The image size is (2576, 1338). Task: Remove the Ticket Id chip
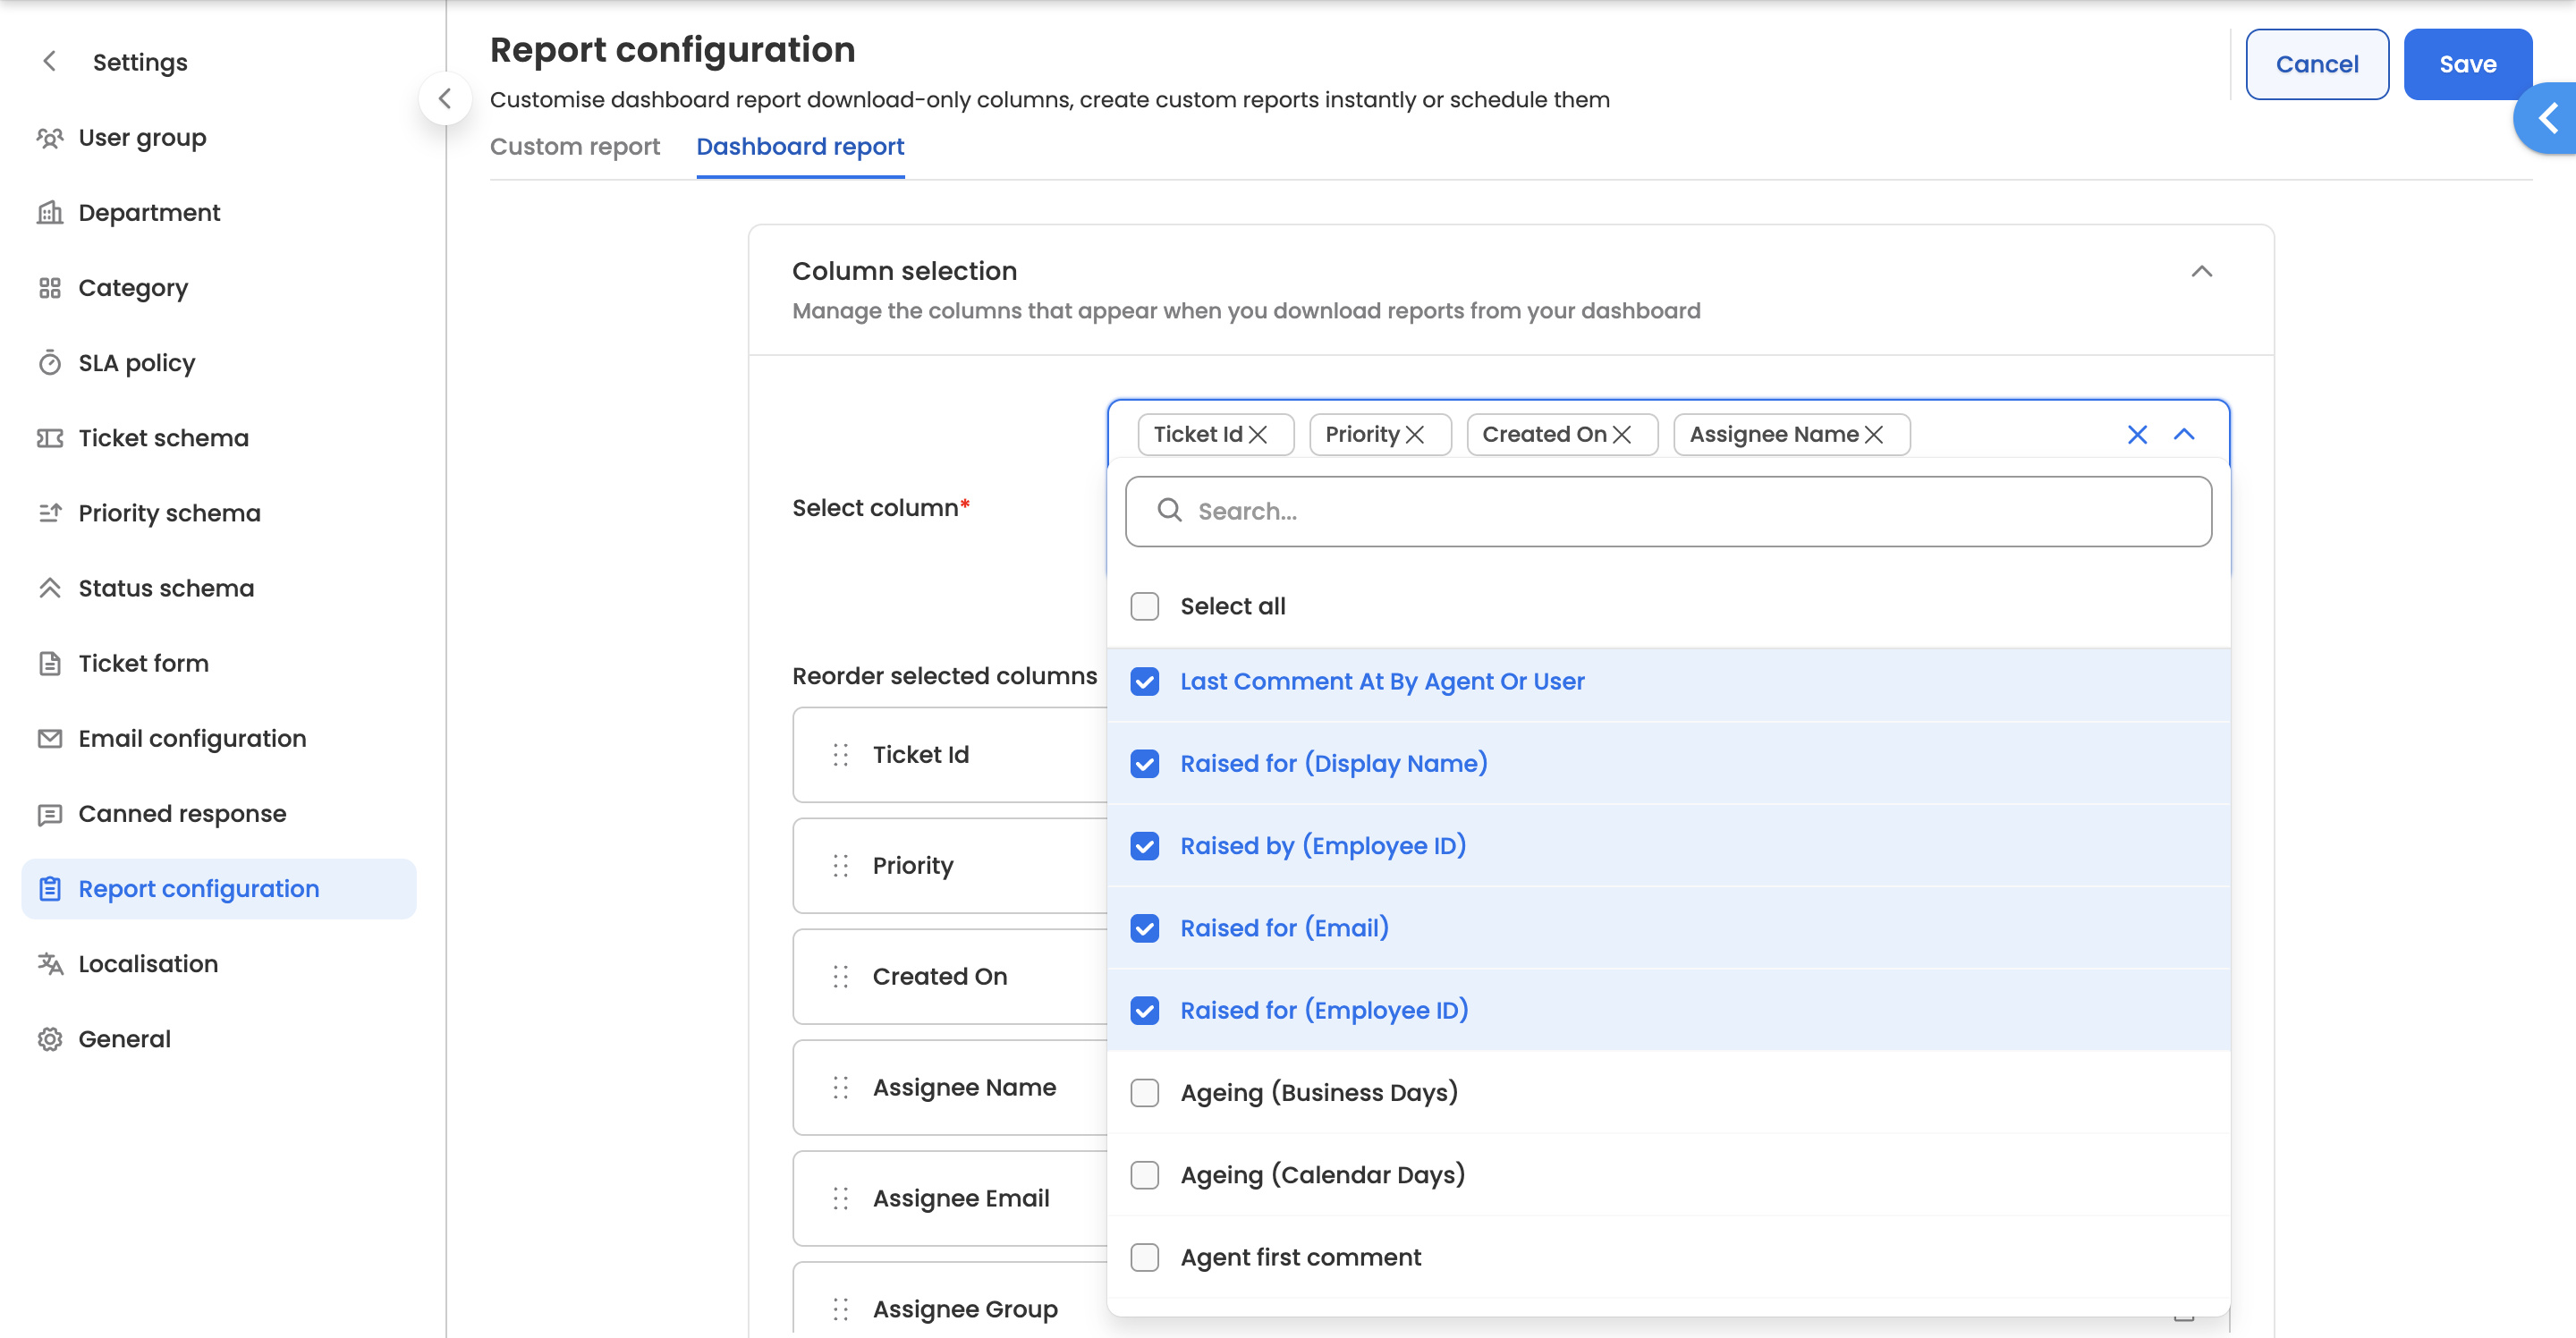click(1258, 434)
